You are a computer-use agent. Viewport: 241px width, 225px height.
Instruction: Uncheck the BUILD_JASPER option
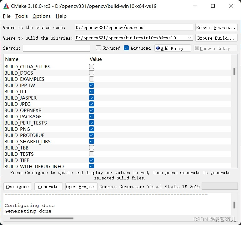(92, 98)
